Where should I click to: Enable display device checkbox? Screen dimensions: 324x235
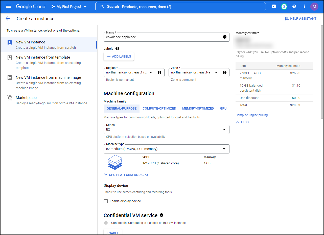(106, 201)
